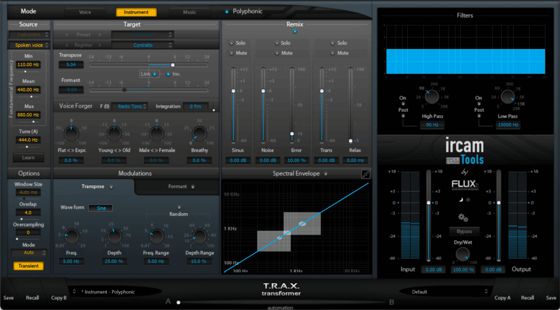Click the Dry/Wet knob
The width and height of the screenshot is (560, 310).
pos(463,254)
